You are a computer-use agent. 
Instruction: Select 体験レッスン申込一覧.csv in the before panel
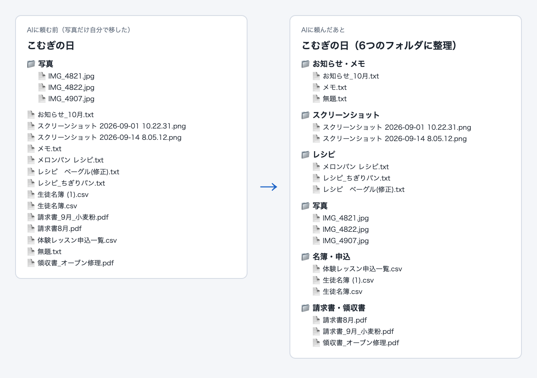(77, 240)
